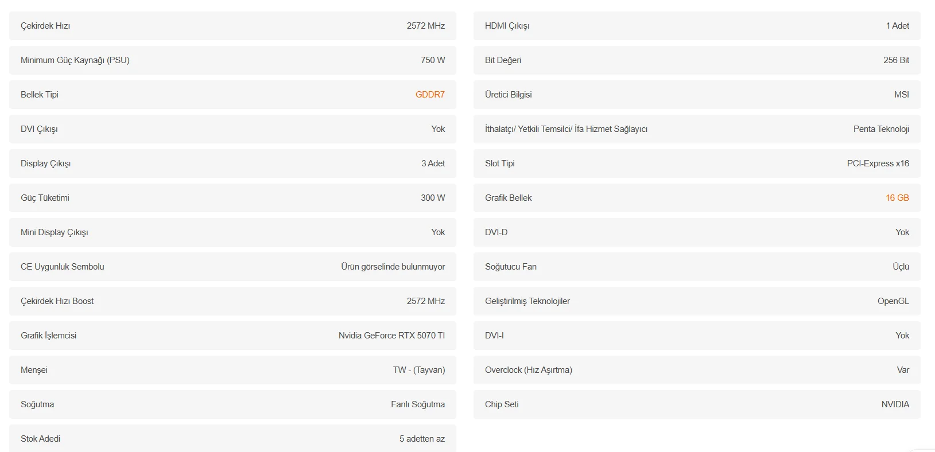Screen dimensions: 935x452
Task: Click the Penta Teknoloji importer value
Action: pyautogui.click(x=881, y=129)
